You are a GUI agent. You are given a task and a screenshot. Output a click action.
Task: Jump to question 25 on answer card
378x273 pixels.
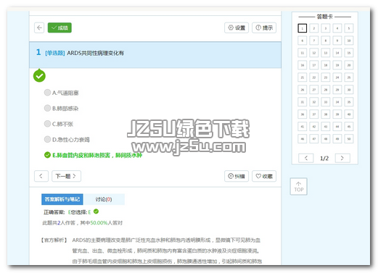[349, 77]
